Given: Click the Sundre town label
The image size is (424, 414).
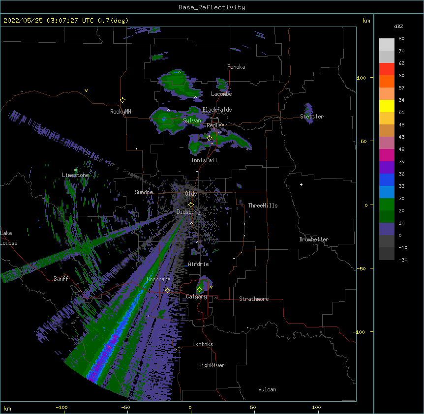Looking at the screenshot, I should tap(144, 192).
